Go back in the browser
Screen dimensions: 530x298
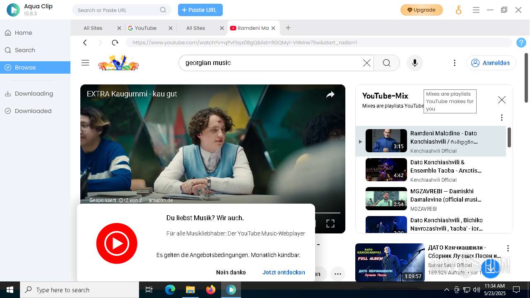tap(85, 43)
